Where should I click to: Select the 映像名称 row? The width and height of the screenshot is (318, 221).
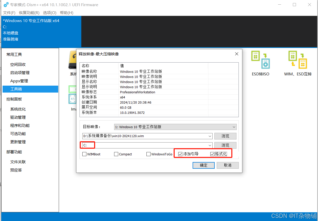[x=159, y=72]
